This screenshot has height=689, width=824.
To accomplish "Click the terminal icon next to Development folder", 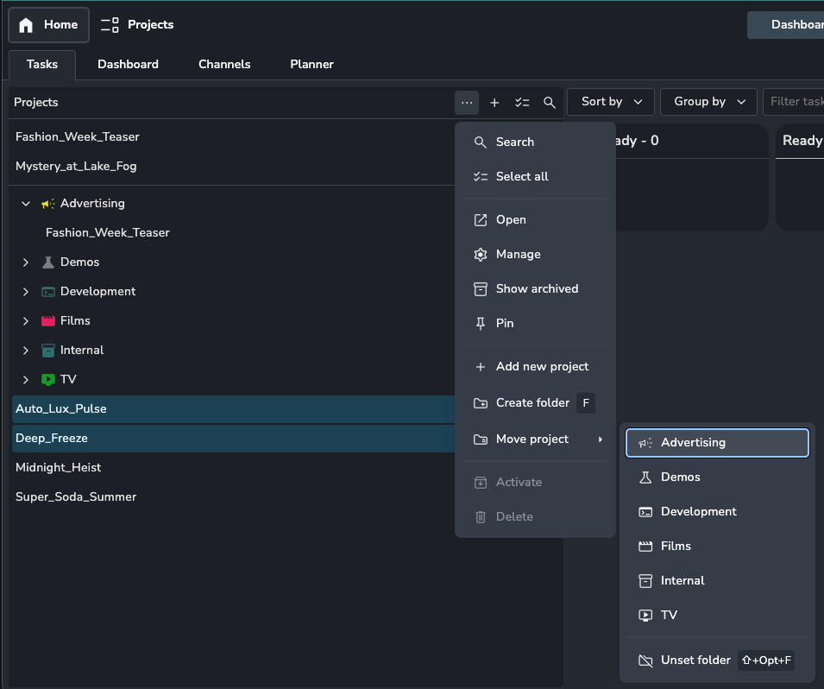I will tap(47, 291).
